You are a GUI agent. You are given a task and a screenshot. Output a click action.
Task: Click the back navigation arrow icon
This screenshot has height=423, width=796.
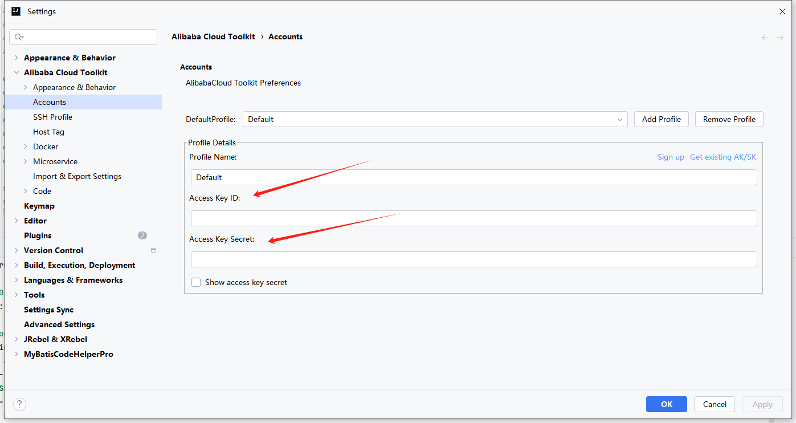coord(765,38)
